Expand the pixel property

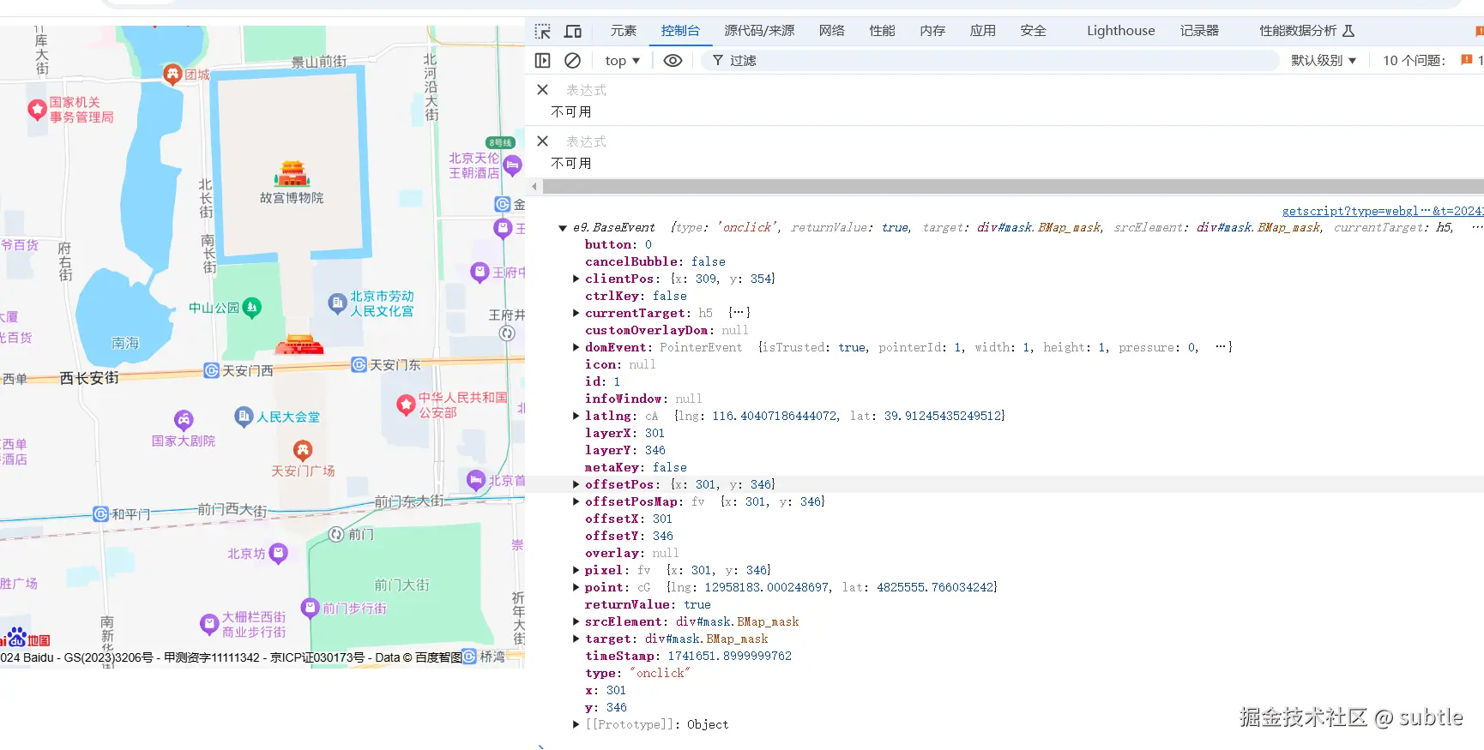point(576,570)
